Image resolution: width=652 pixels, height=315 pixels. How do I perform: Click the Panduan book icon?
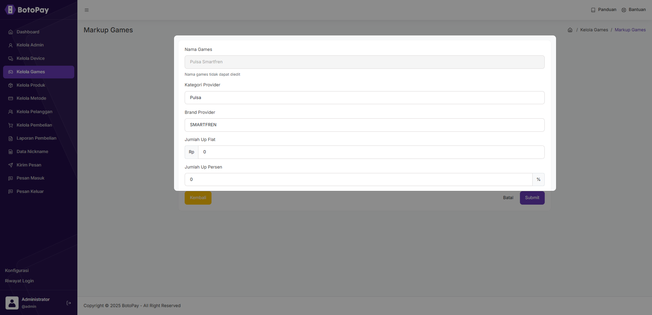point(593,10)
